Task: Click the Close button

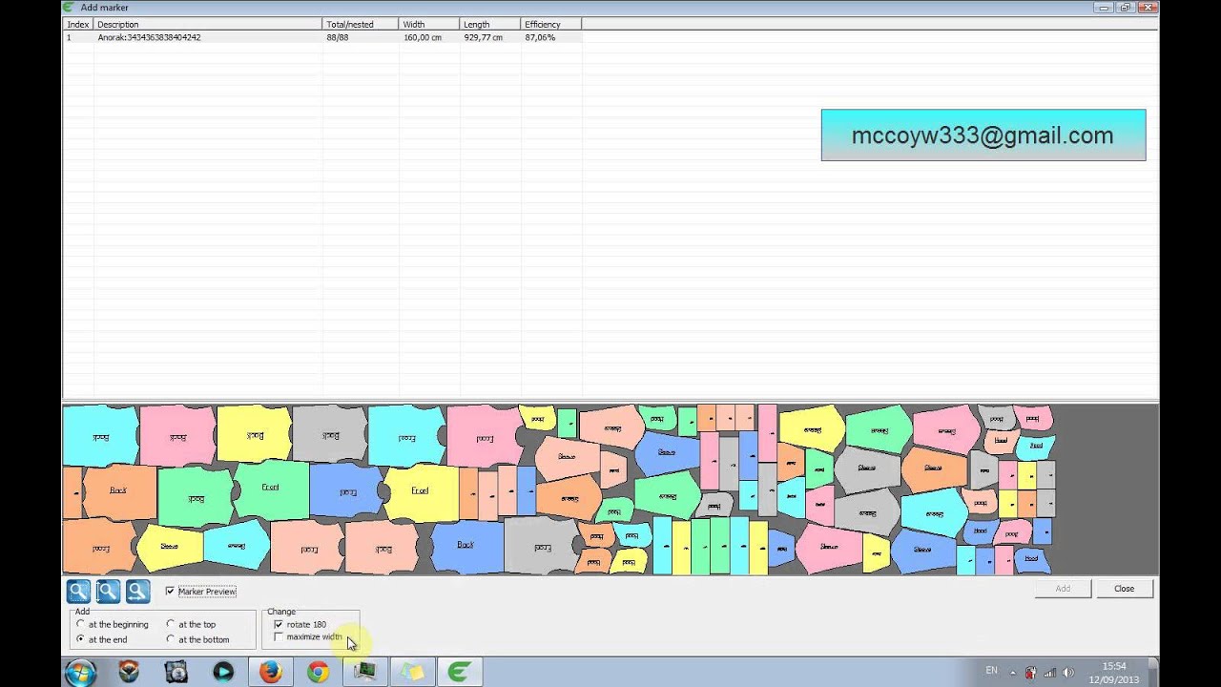Action: tap(1125, 589)
